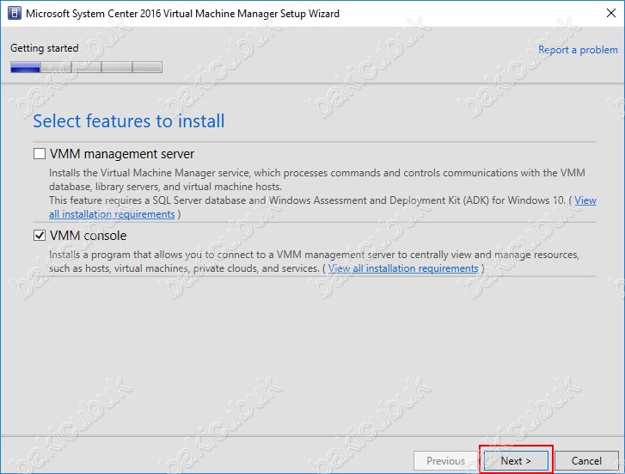The width and height of the screenshot is (625, 474).
Task: Enable the VMM management server checkbox
Action: [x=40, y=154]
